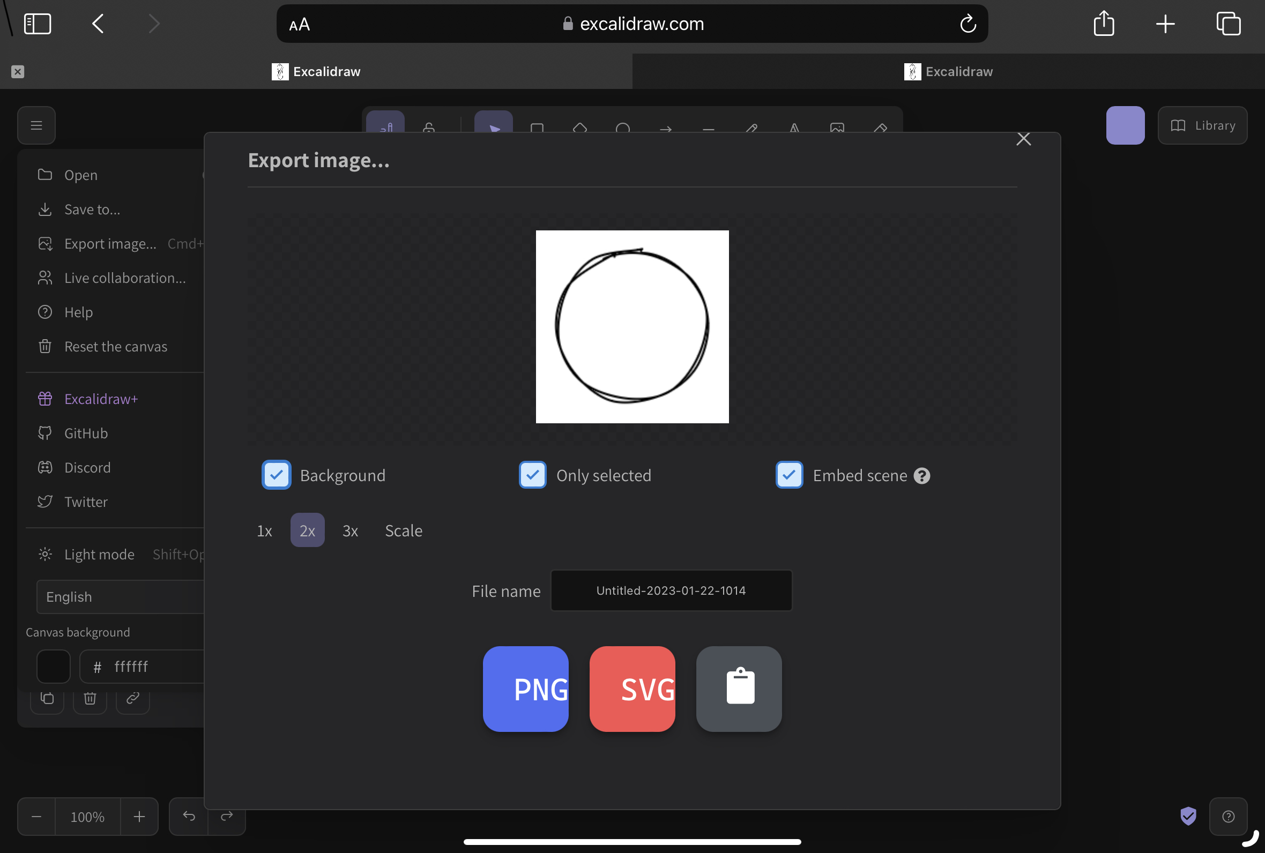Image resolution: width=1265 pixels, height=853 pixels.
Task: Switch to second Excalidraw tab
Action: click(948, 71)
